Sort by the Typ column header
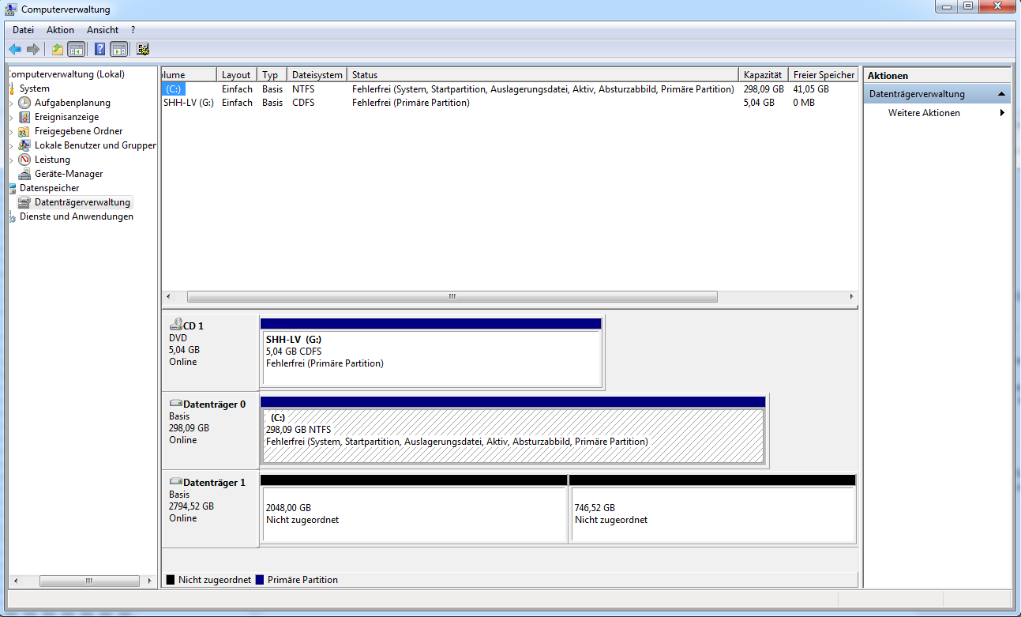The height and width of the screenshot is (617, 1021). [272, 75]
